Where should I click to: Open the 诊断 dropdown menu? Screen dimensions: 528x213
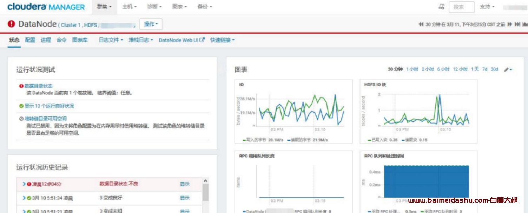click(x=154, y=7)
